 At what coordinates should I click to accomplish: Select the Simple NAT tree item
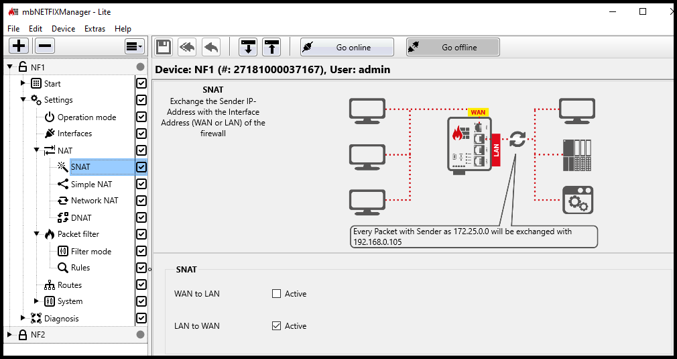point(92,184)
